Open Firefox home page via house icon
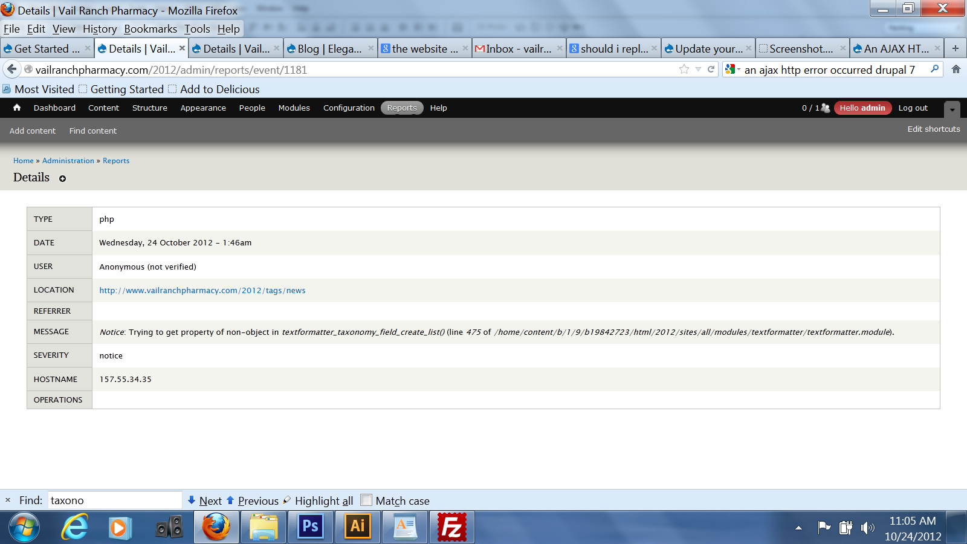This screenshot has height=544, width=967. click(x=956, y=70)
